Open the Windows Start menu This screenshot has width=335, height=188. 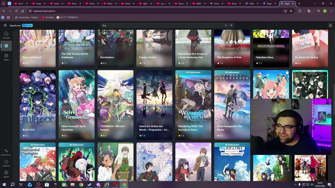click(x=4, y=185)
